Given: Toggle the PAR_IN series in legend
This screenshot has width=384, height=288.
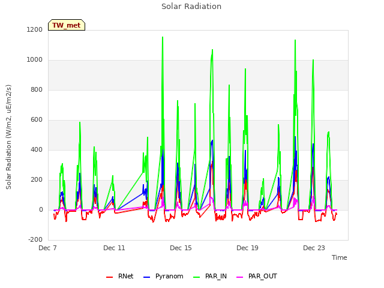Looking at the screenshot, I should [210, 276].
